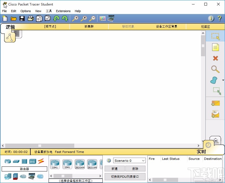
Task: Reset zoom with the R magnifier
Action: pyautogui.click(x=84, y=19)
